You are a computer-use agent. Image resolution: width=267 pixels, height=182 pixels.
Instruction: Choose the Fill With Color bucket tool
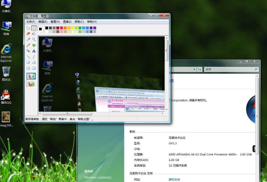click(34, 34)
